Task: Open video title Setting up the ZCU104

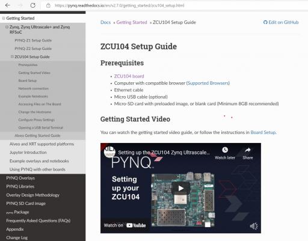Action: [x=164, y=153]
